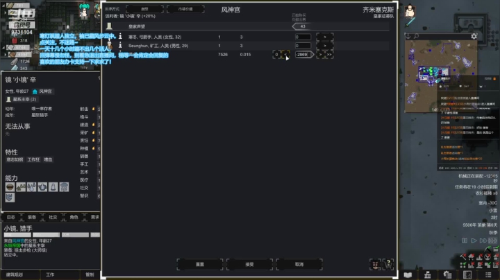The height and width of the screenshot is (280, 500).
Task: Increase trade count for Seunghun row
Action: (x=325, y=46)
